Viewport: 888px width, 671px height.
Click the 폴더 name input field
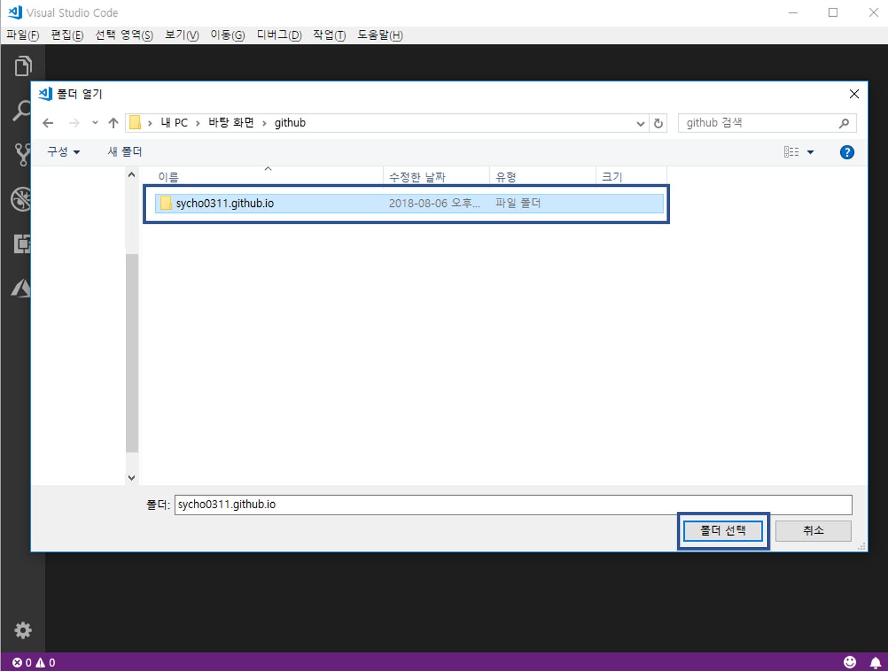coord(513,505)
